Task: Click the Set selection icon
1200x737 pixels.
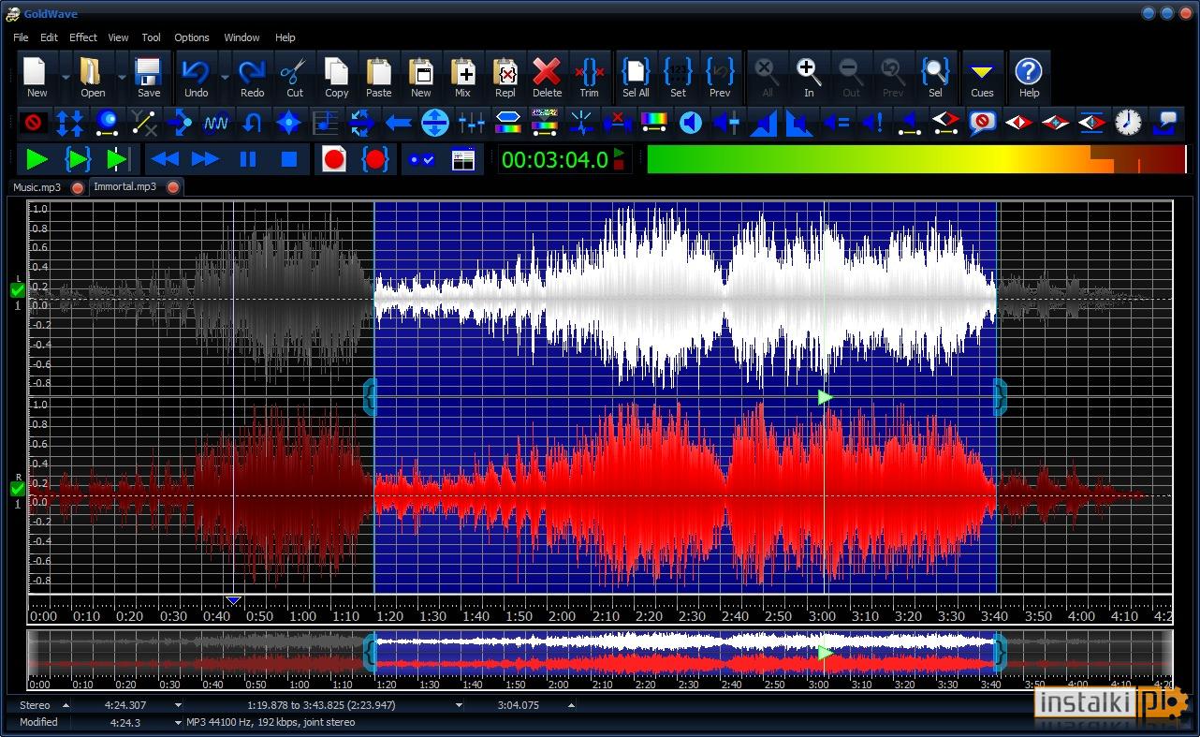Action: coord(678,77)
